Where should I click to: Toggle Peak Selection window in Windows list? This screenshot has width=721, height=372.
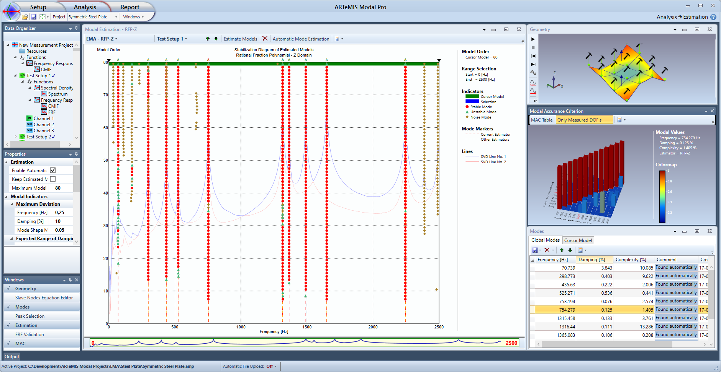point(42,316)
